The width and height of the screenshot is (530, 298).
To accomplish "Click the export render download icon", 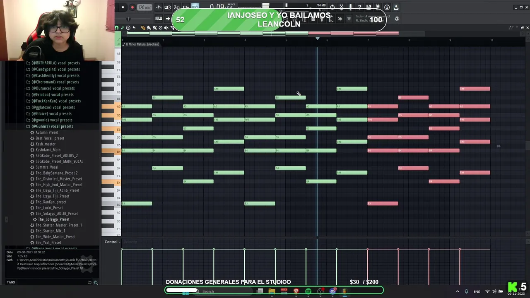I will coord(396,7).
